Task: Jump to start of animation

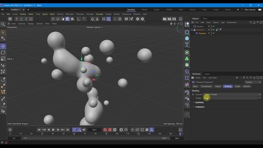Action: point(39,130)
